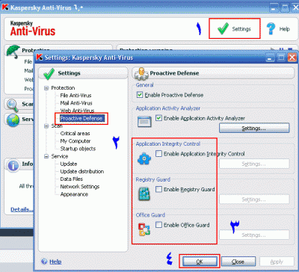Click the blue Info icon in main window
Screen dimensions: 299x272
pyautogui.click(x=13, y=165)
